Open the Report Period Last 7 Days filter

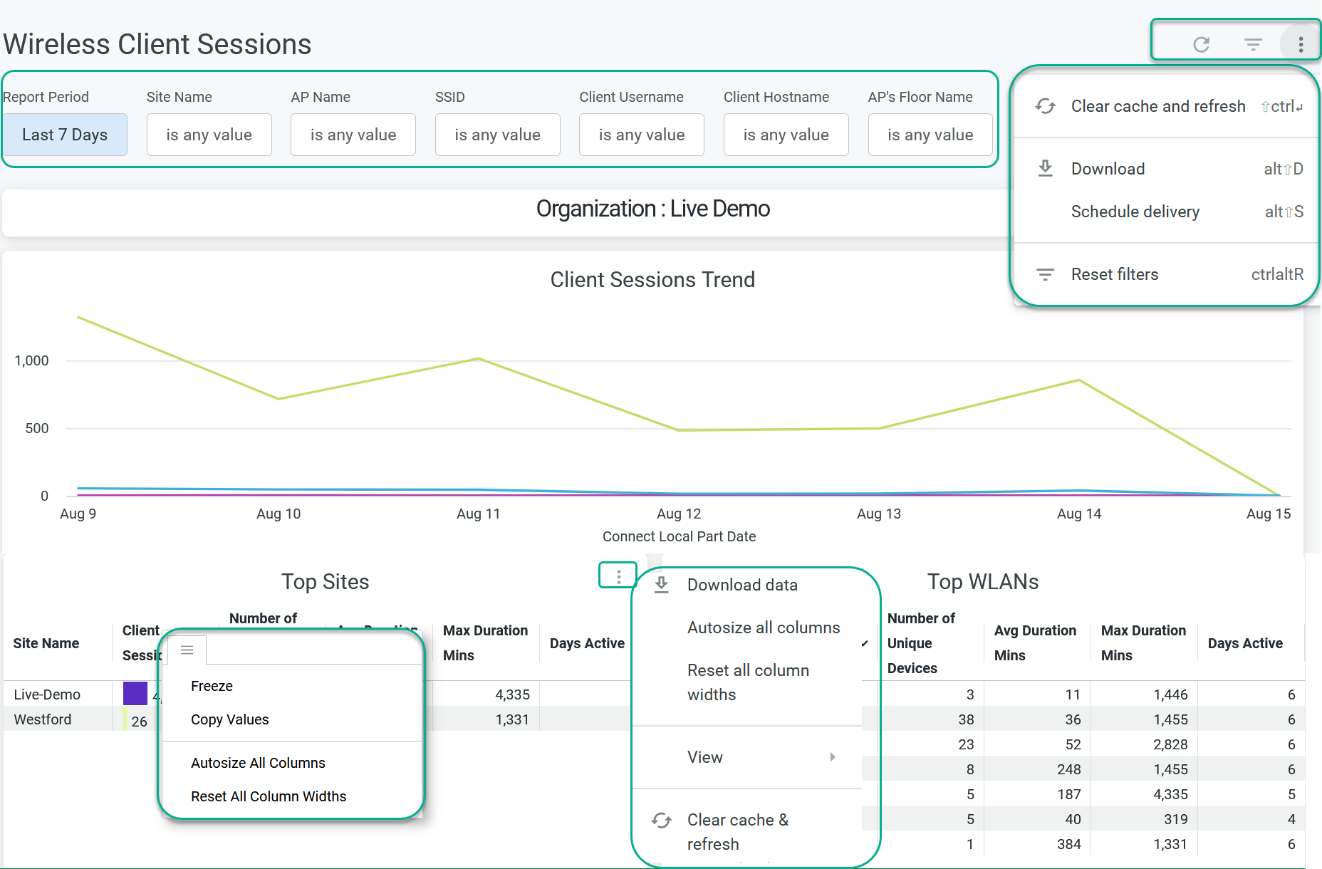click(x=65, y=135)
